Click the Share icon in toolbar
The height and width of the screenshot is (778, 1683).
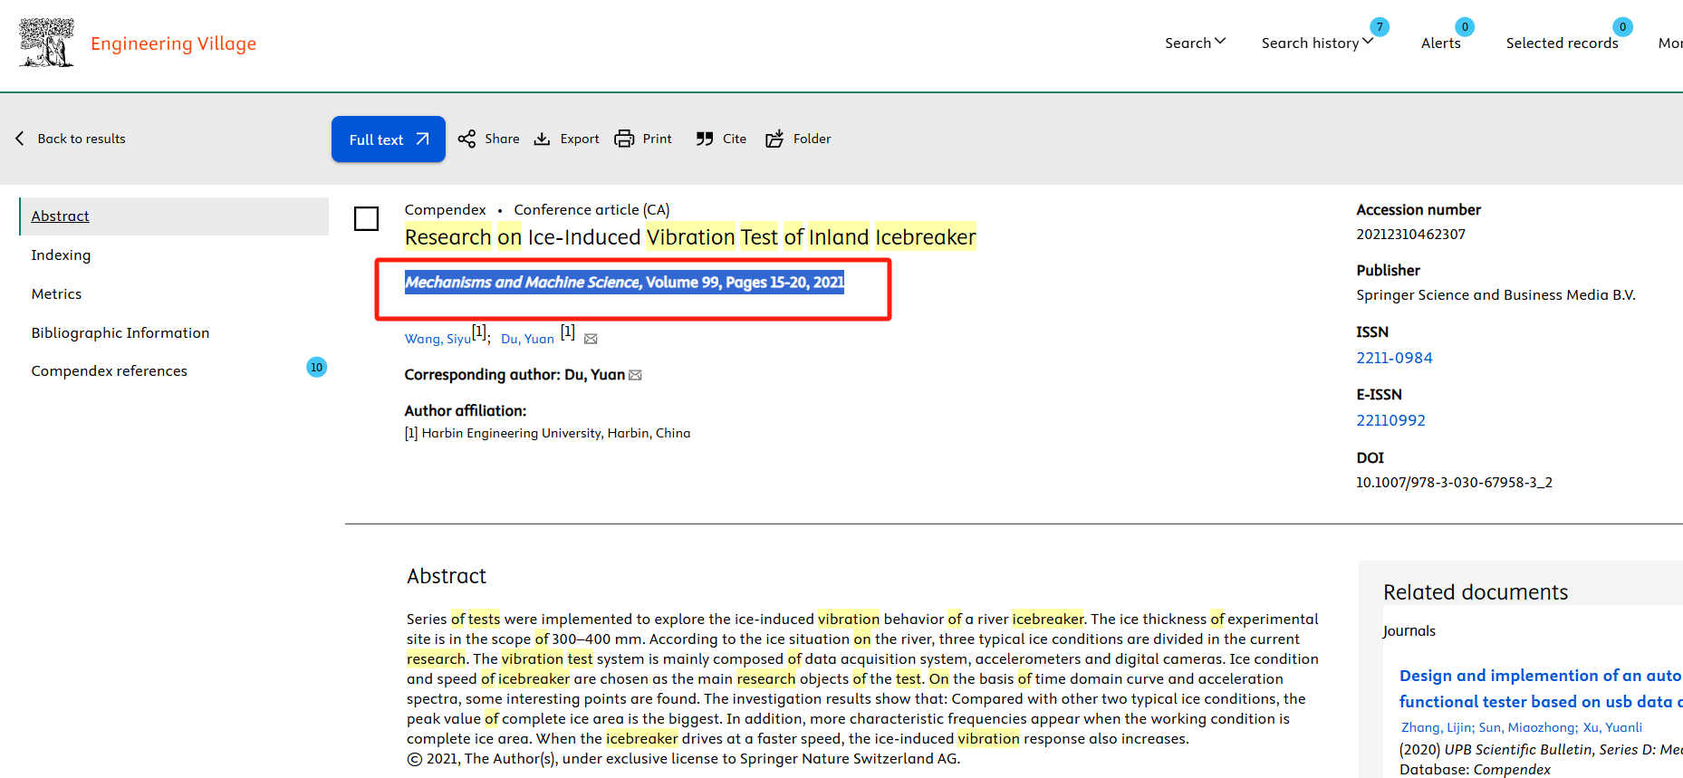tap(466, 139)
